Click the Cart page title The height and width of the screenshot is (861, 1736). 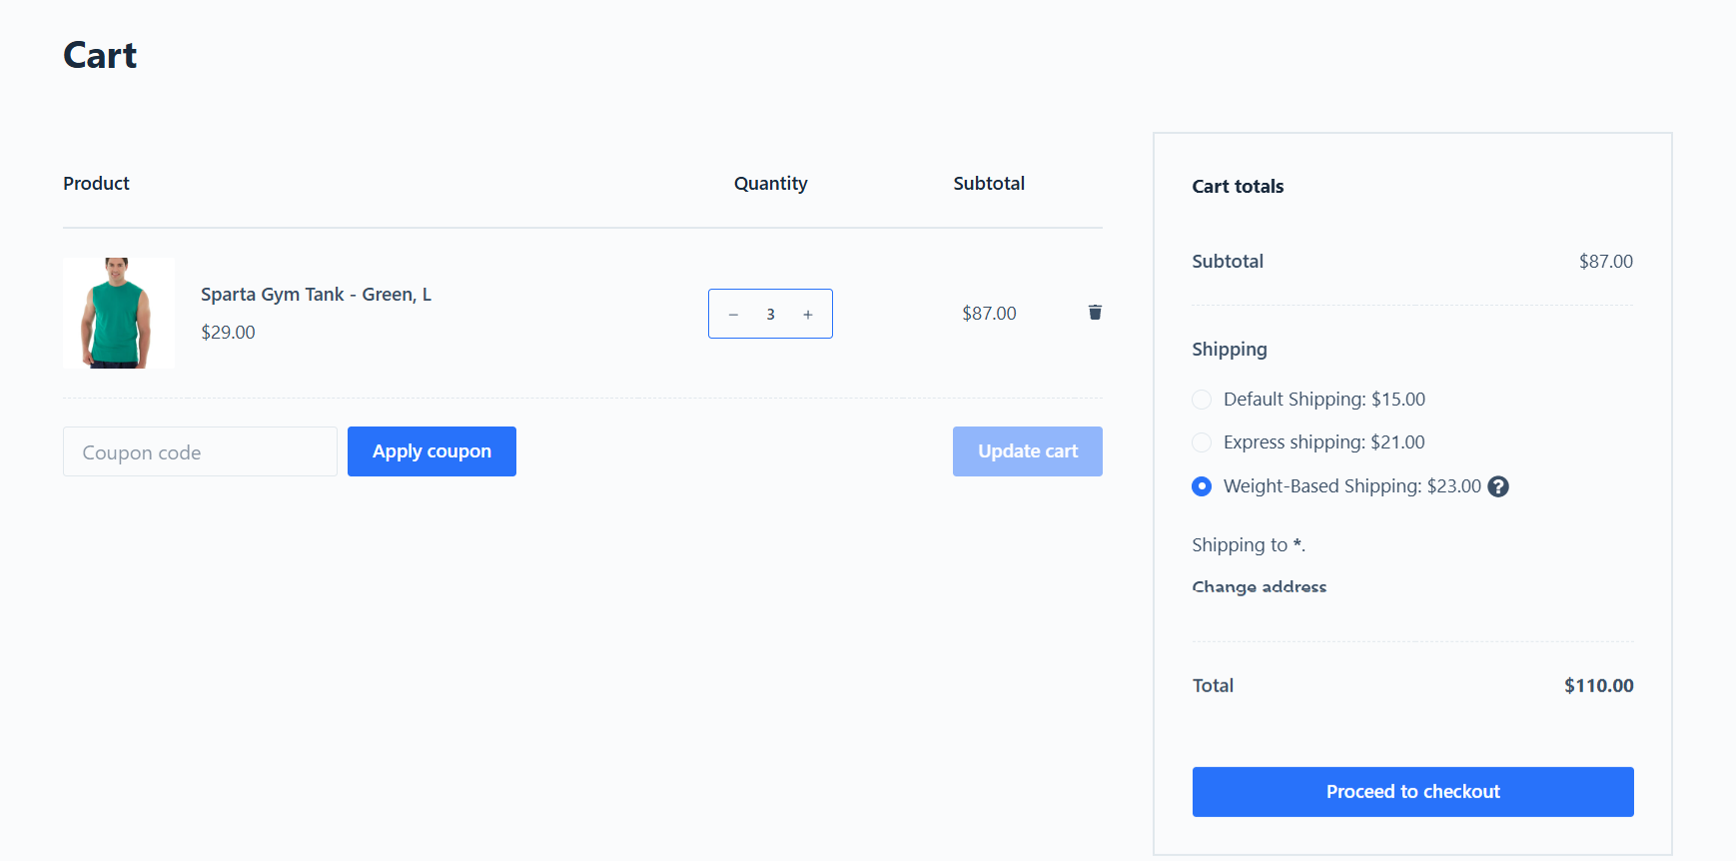click(x=100, y=55)
